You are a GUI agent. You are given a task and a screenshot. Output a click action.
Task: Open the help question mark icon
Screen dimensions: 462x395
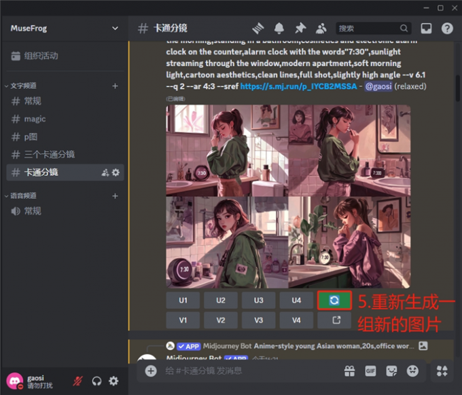point(447,29)
